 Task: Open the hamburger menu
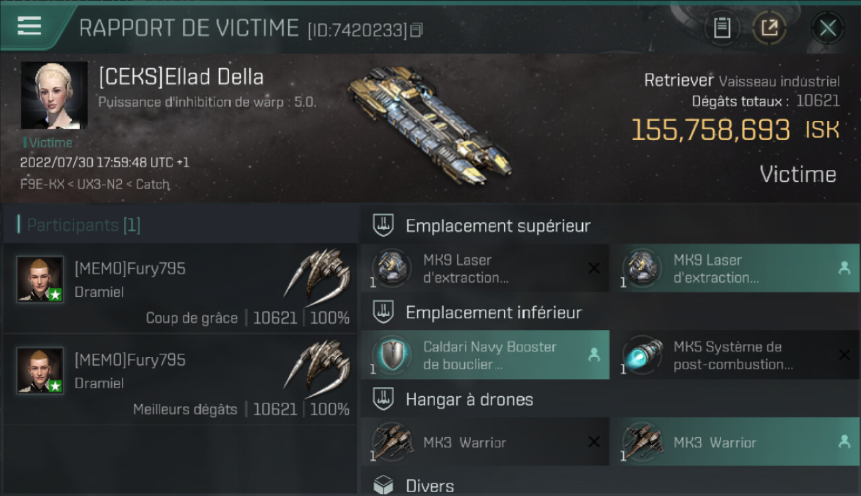(x=29, y=26)
